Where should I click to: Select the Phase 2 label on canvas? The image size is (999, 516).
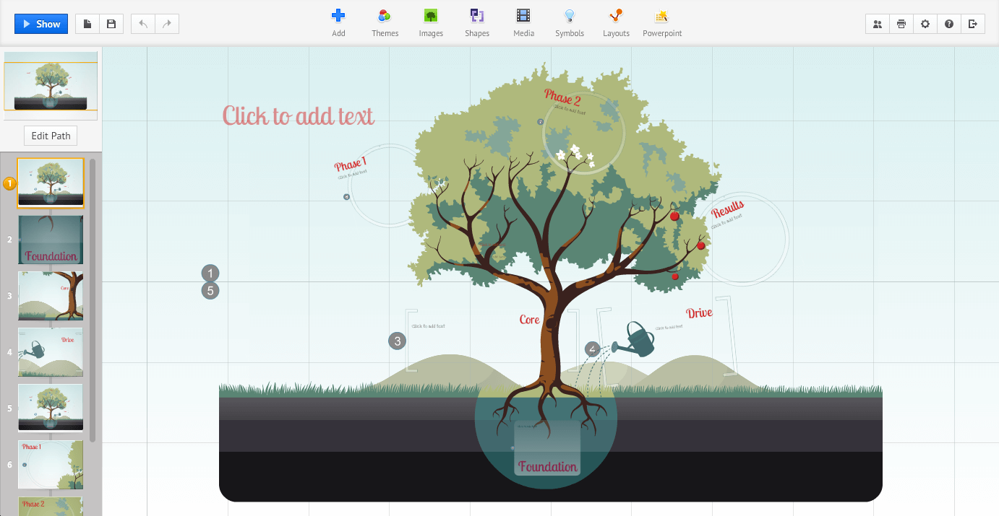[562, 97]
